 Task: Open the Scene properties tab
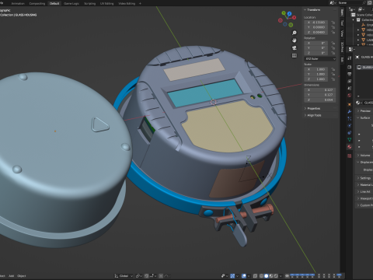click(x=350, y=88)
